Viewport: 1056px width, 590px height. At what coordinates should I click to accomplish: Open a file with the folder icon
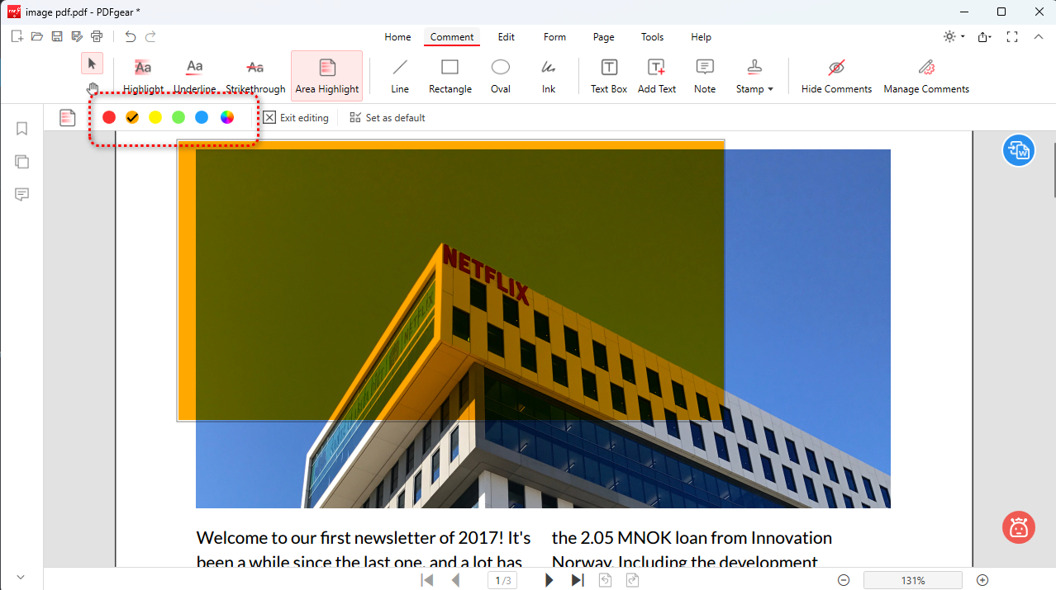click(36, 36)
